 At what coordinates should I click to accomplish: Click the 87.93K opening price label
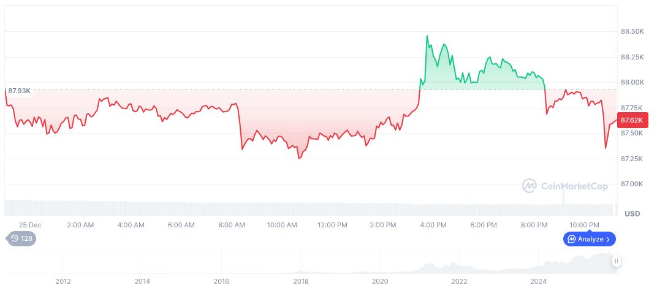(x=19, y=91)
